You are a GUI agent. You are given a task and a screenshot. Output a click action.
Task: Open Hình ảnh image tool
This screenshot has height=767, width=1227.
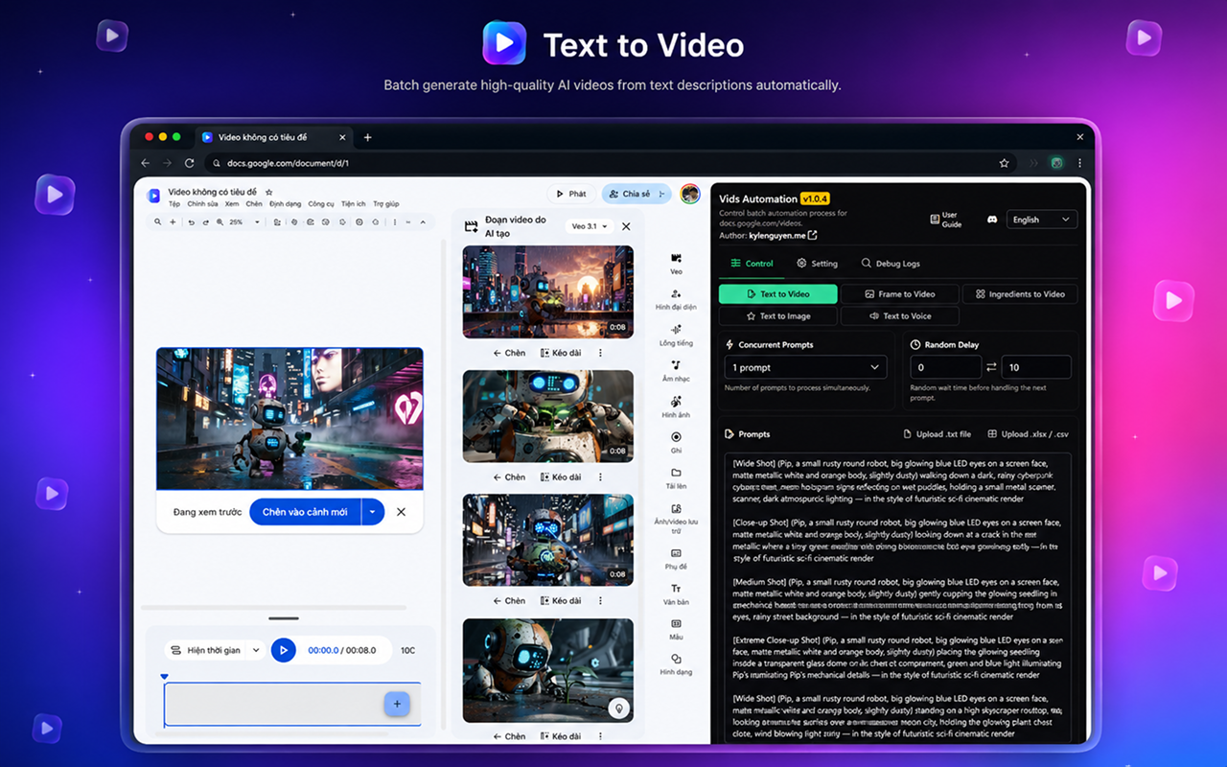coord(676,407)
